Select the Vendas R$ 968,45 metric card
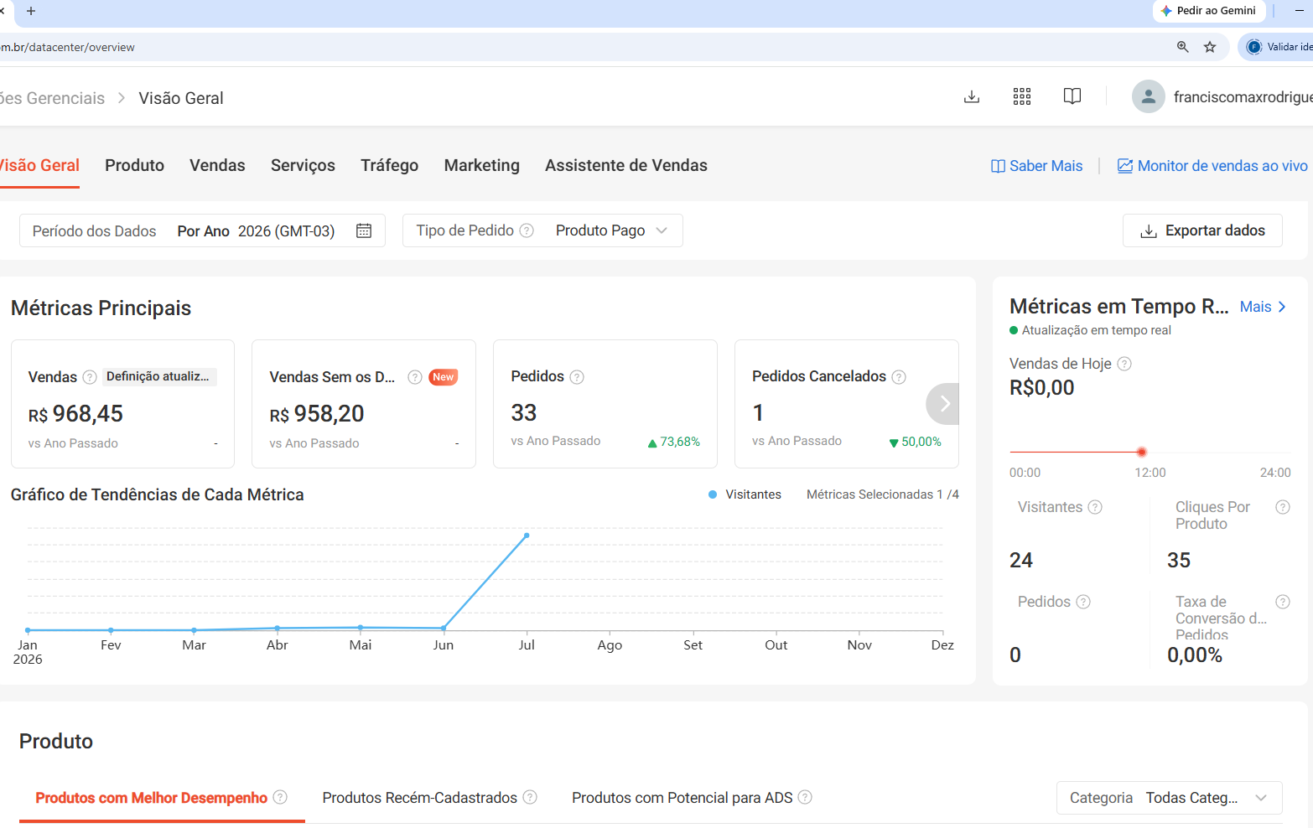The image size is (1313, 828). click(x=122, y=404)
